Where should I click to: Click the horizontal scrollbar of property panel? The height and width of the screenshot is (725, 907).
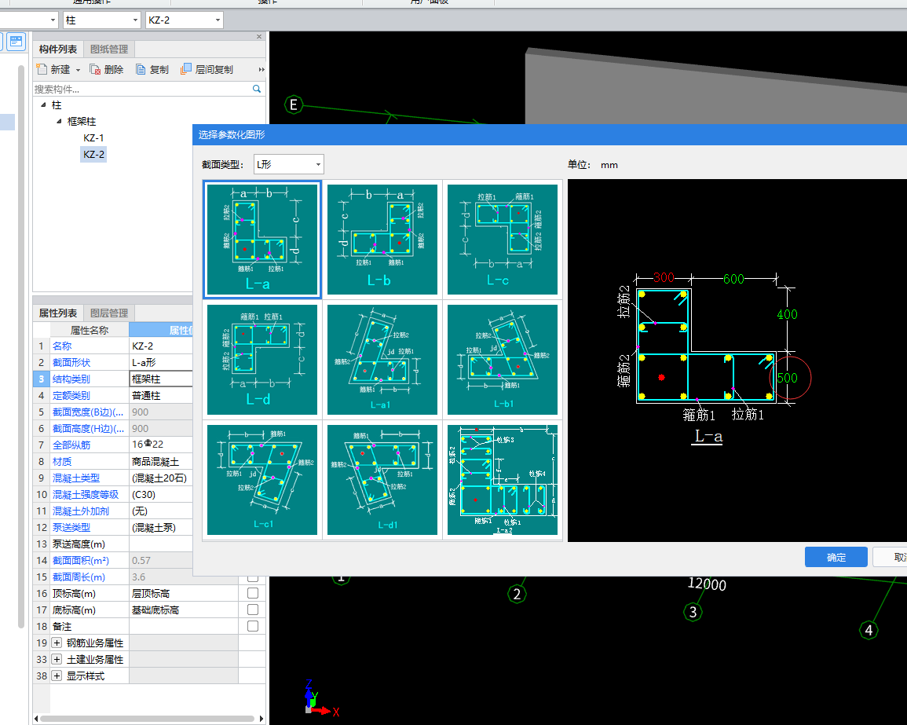pos(148,719)
